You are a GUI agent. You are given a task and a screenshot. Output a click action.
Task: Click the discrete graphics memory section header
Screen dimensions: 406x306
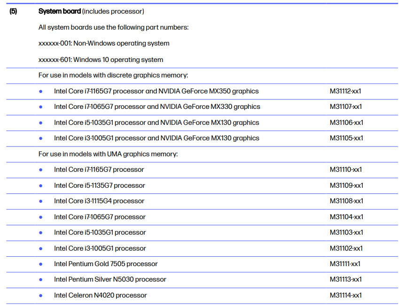110,75
